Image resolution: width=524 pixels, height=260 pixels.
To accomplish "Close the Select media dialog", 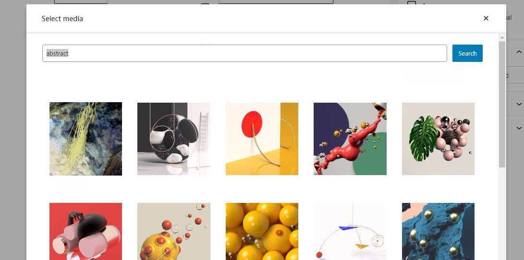I will 486,18.
